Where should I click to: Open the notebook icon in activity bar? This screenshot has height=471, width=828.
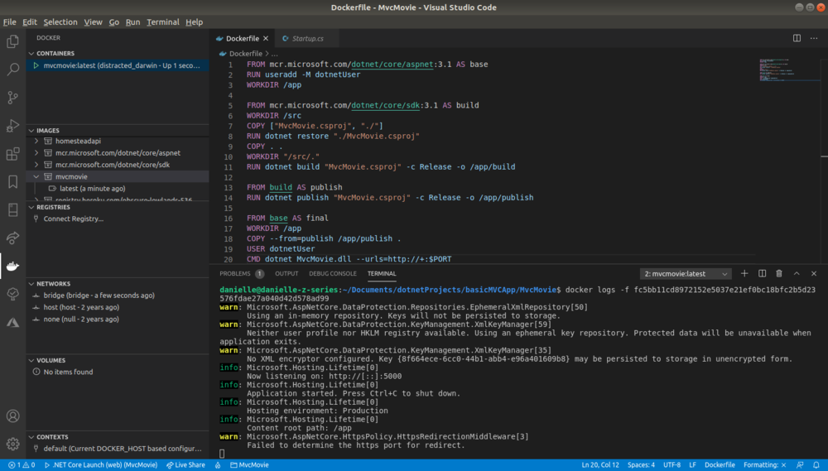tap(12, 209)
